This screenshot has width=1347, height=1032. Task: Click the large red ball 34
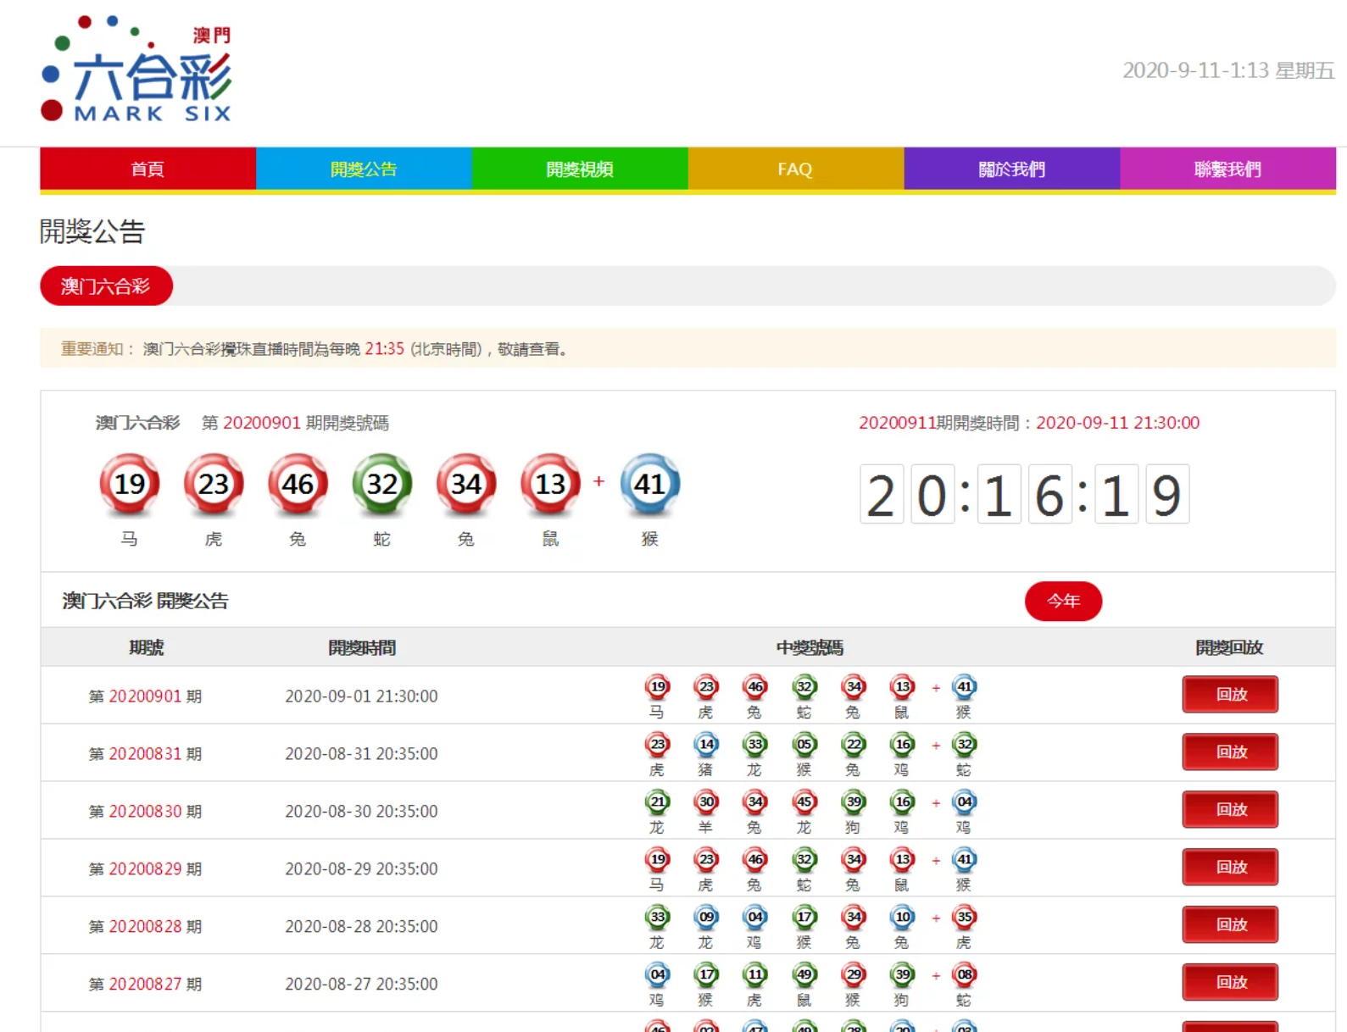pos(466,484)
